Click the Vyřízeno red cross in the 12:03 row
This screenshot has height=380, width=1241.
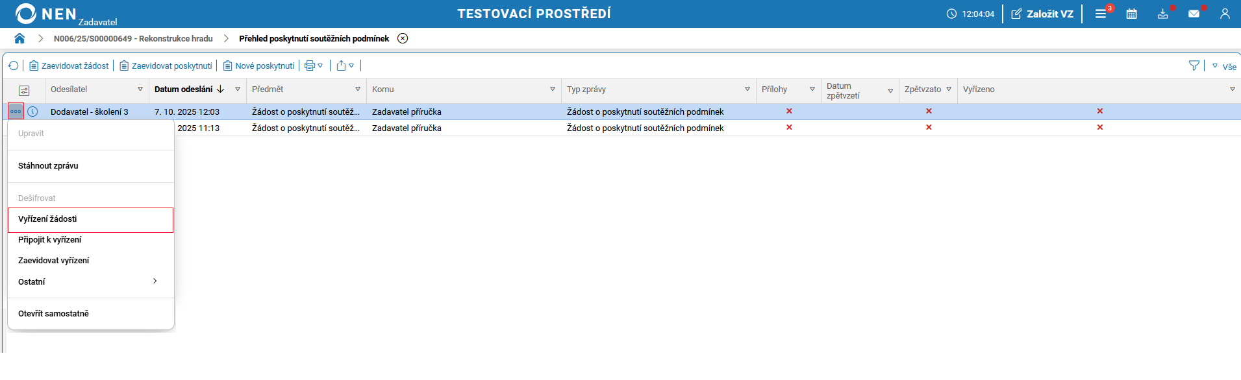(1100, 112)
